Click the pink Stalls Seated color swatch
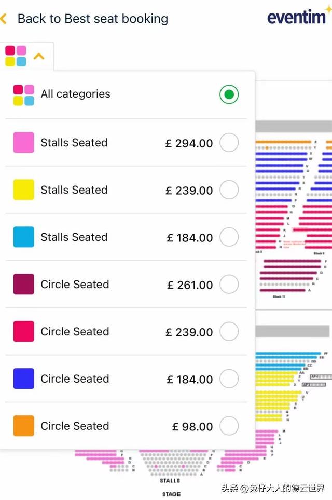The image size is (332, 500). click(x=24, y=143)
